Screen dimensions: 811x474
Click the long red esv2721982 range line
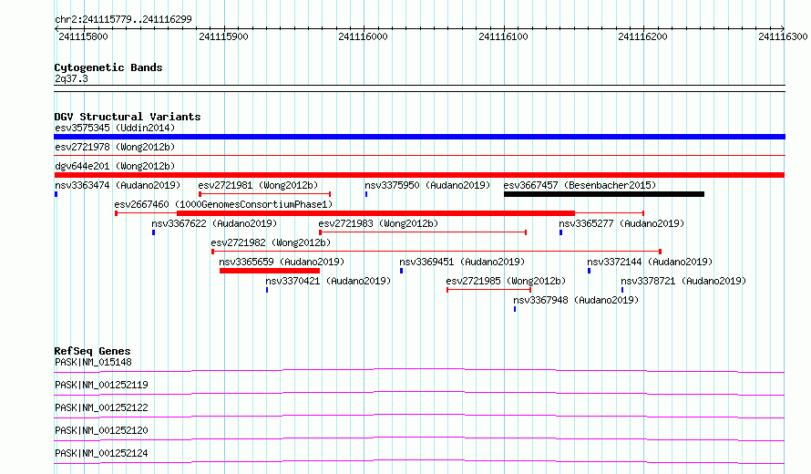click(x=436, y=252)
